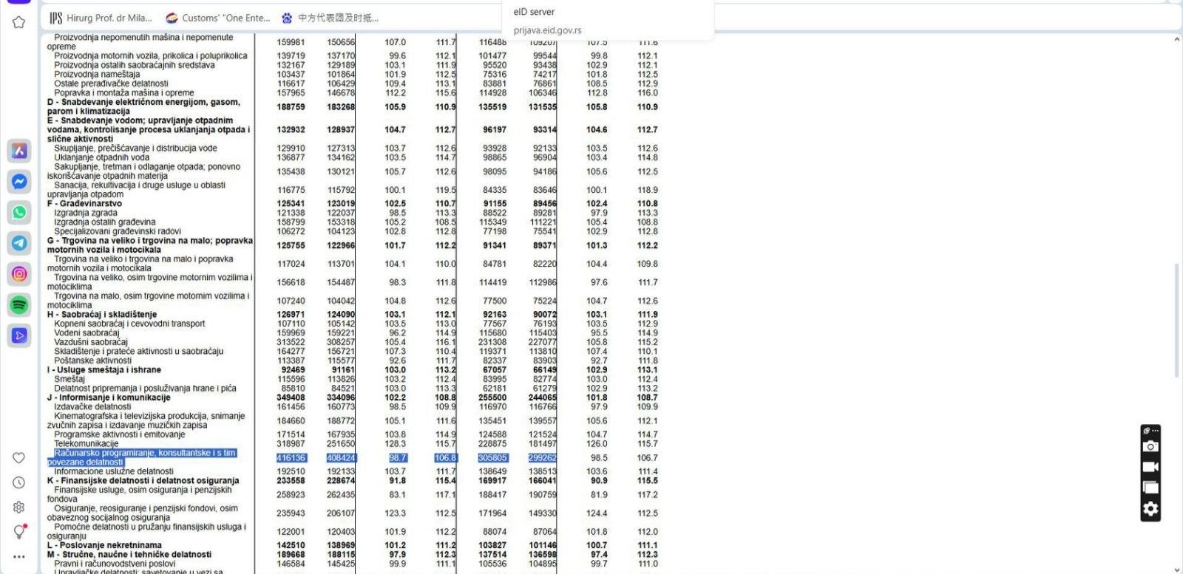This screenshot has width=1183, height=574.
Task: Open Telegram in the sidebar
Action: 19,242
